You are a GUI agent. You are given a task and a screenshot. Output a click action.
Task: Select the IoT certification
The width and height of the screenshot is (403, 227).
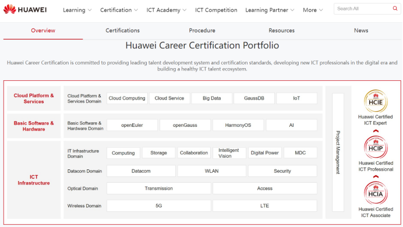pyautogui.click(x=296, y=98)
